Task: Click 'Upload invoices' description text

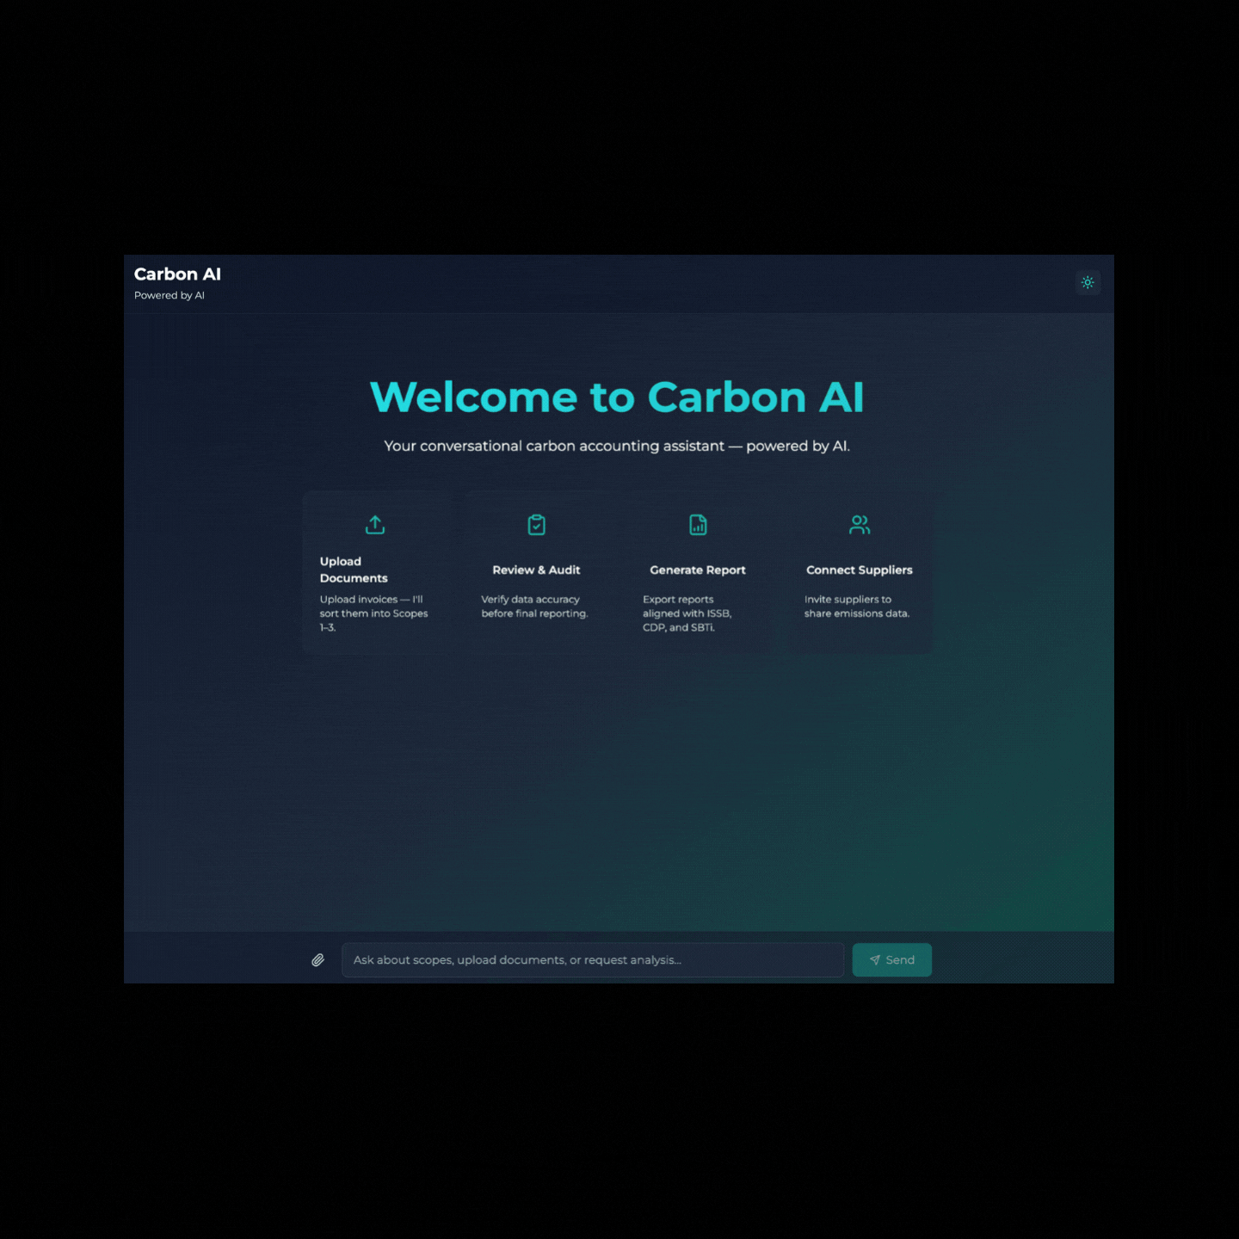Action: 373,613
